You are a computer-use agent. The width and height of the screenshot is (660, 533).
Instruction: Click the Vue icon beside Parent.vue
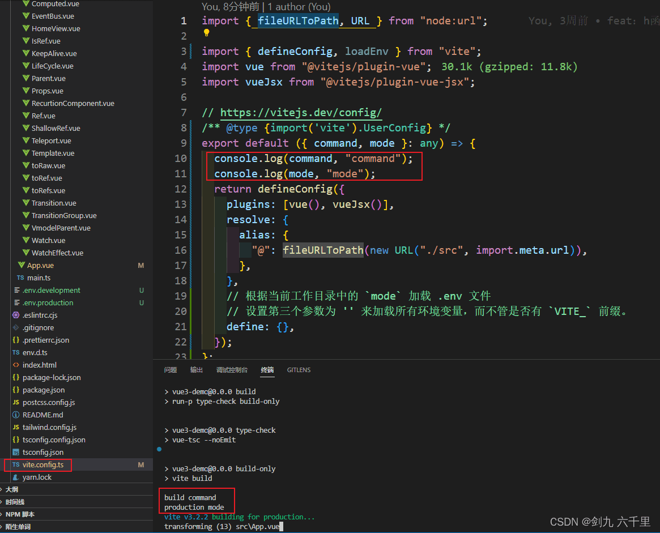click(x=26, y=78)
